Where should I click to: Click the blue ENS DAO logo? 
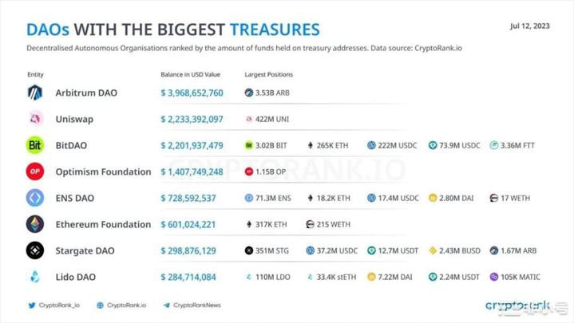point(35,198)
